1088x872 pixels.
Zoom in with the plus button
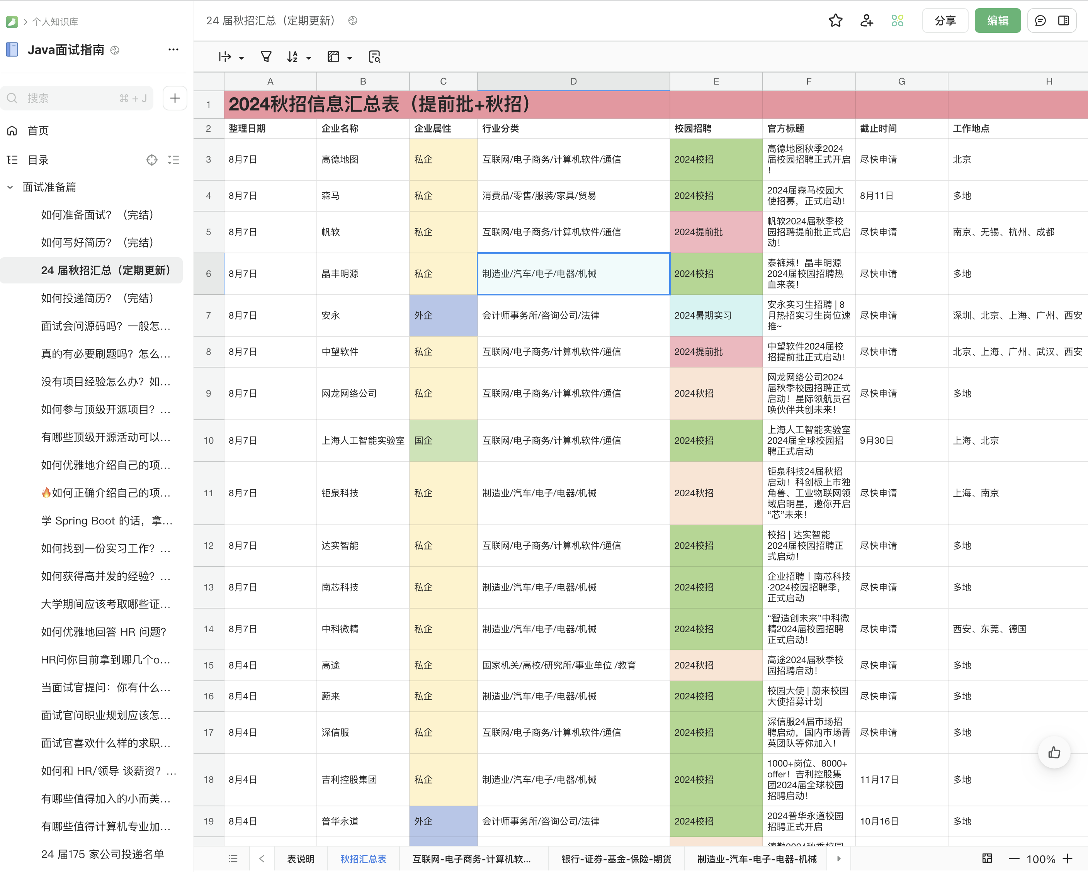[x=1067, y=858]
